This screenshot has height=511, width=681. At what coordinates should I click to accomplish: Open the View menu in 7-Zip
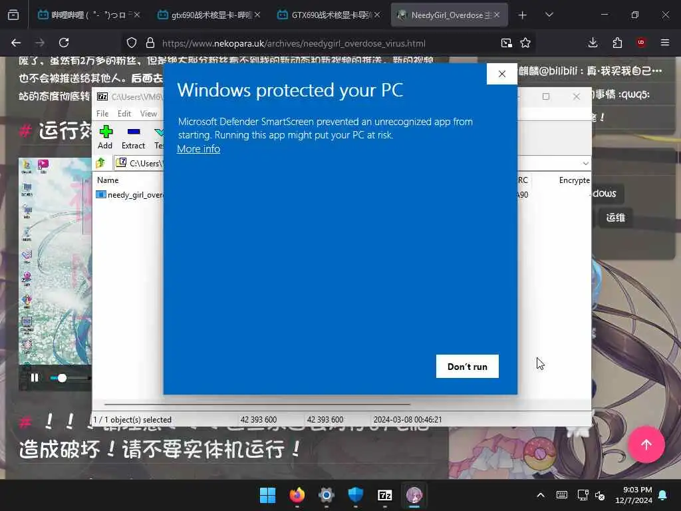point(148,113)
